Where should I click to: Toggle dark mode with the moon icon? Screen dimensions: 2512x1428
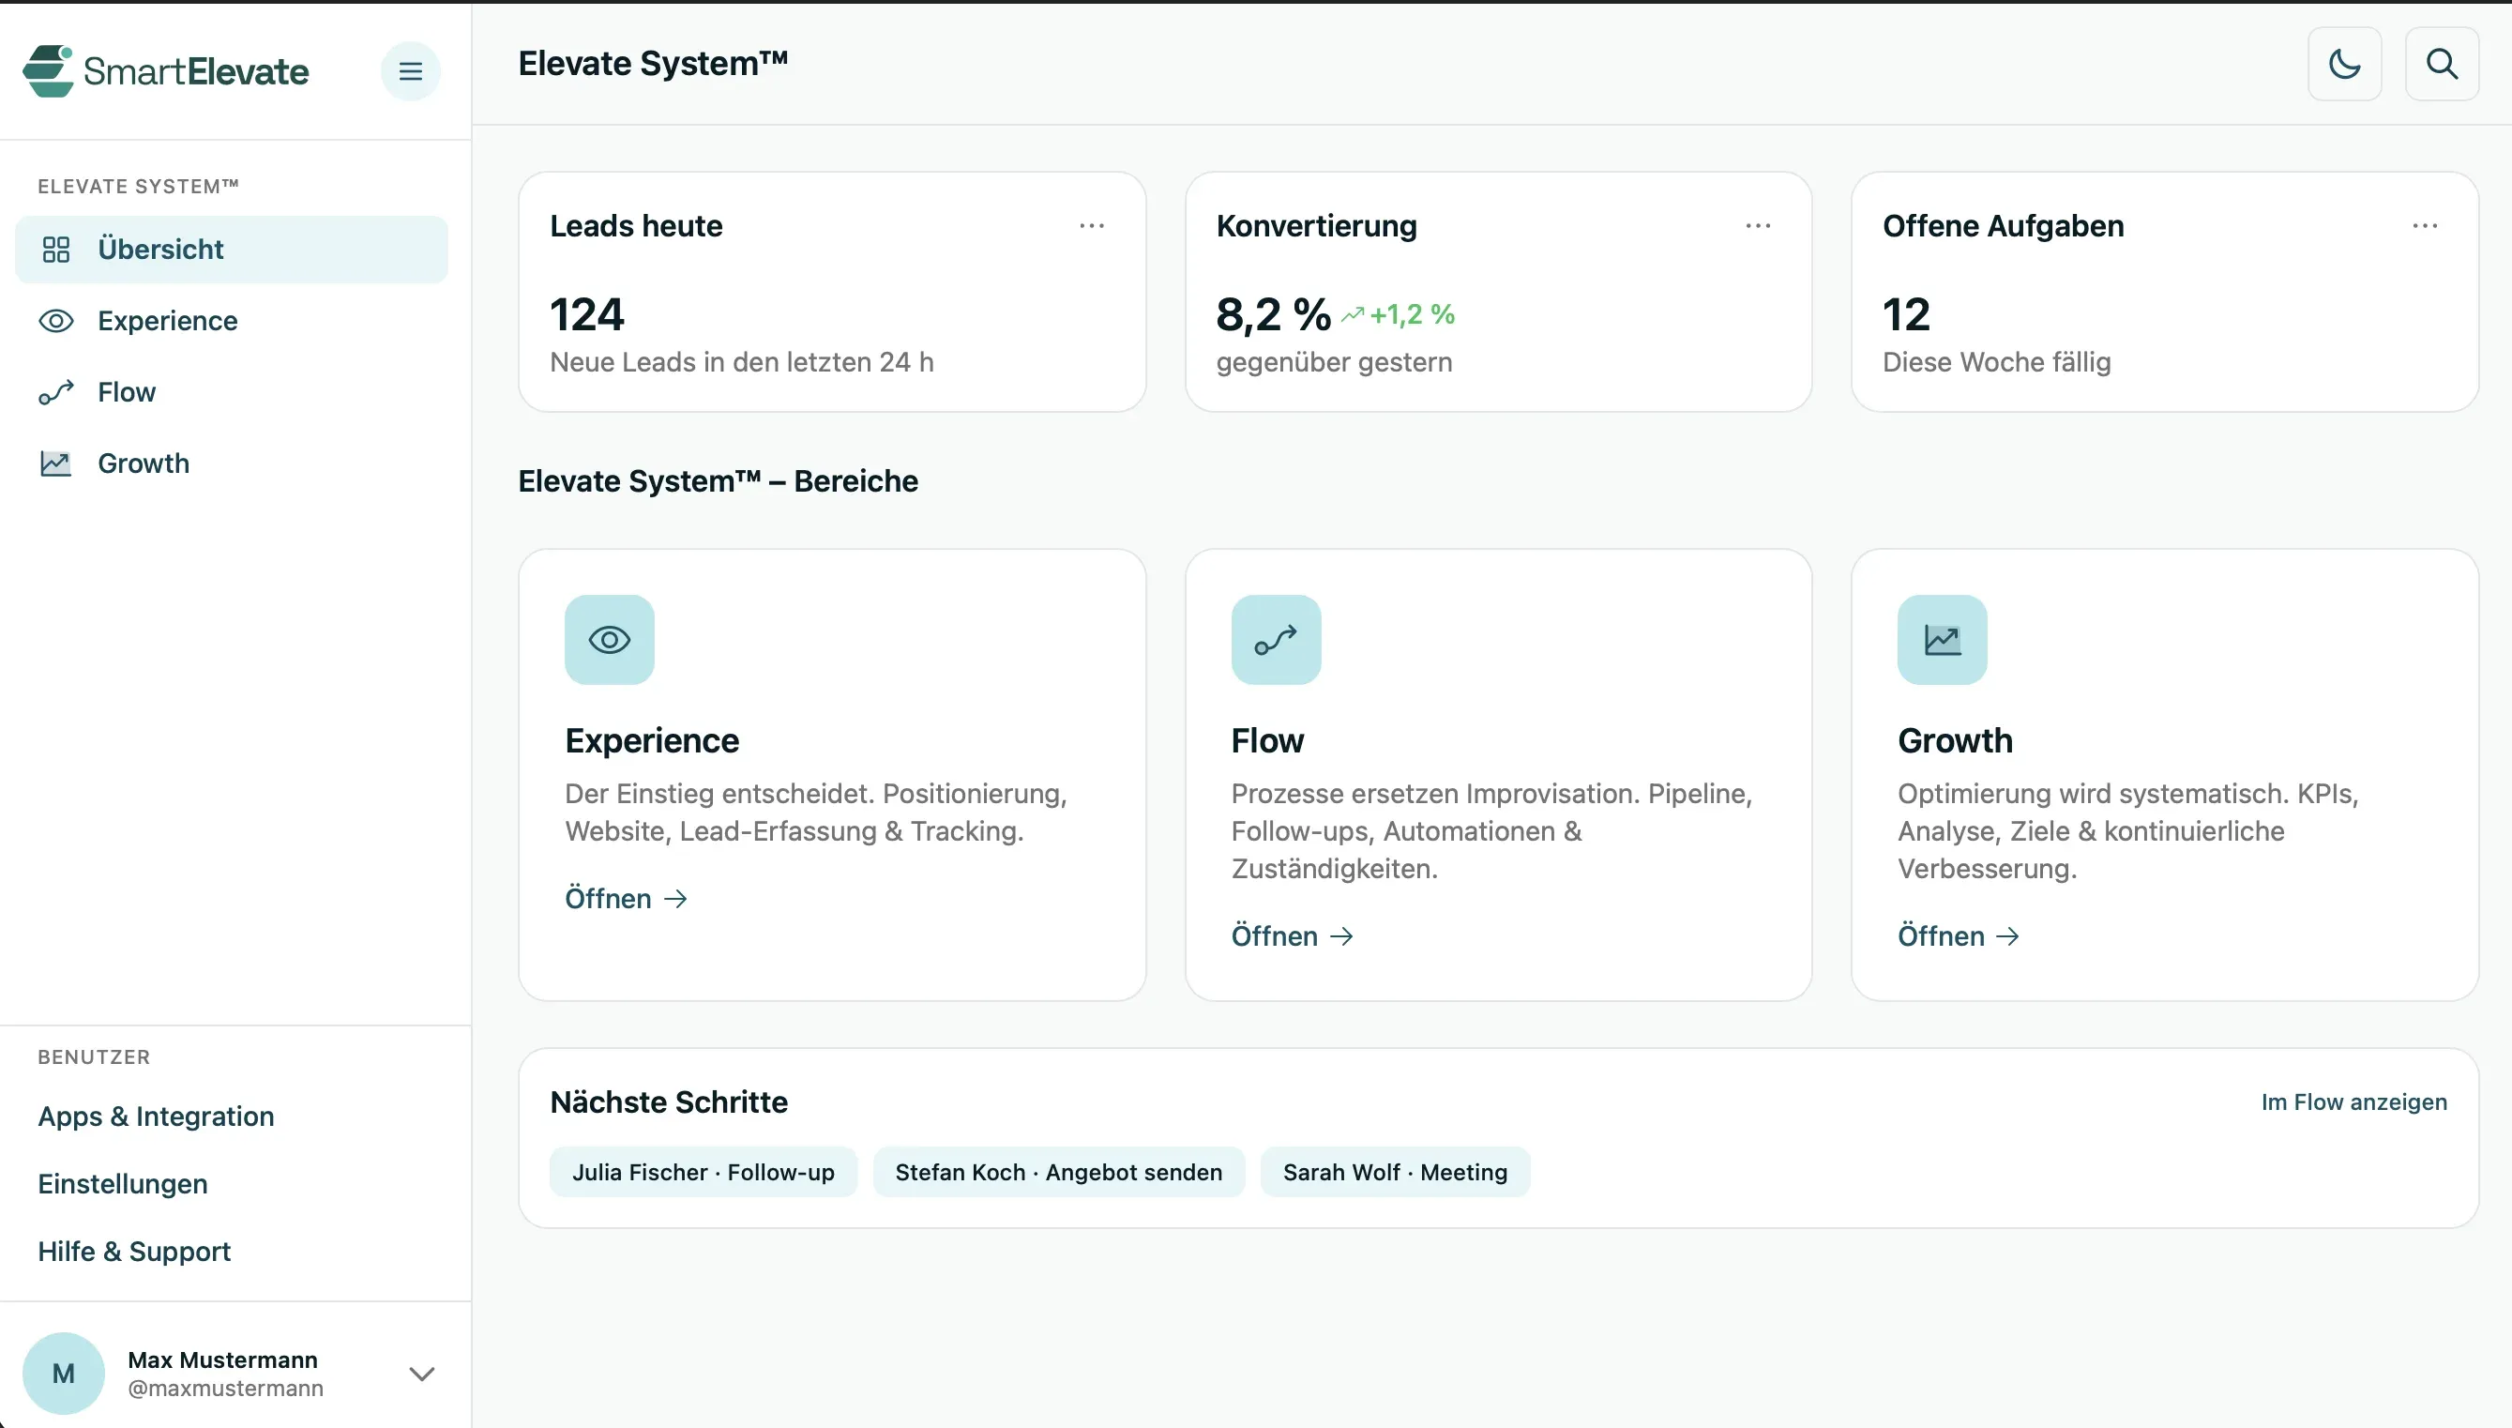click(x=2345, y=63)
